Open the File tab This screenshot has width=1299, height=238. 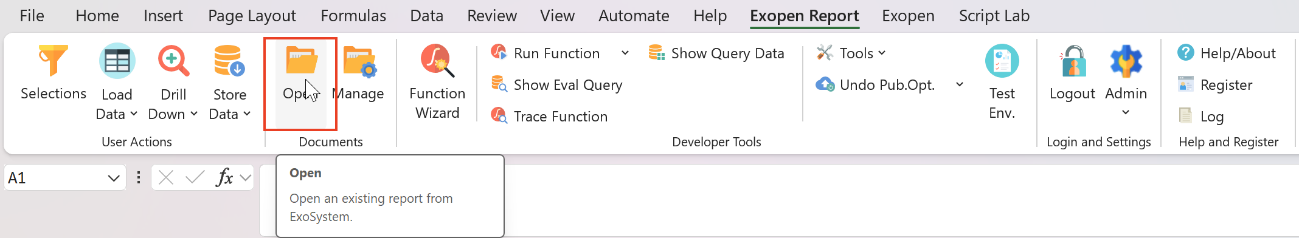32,16
